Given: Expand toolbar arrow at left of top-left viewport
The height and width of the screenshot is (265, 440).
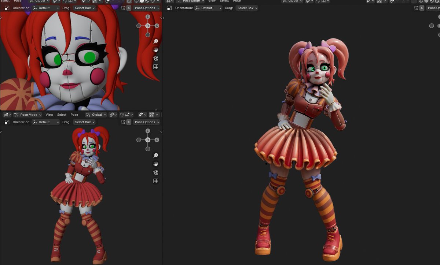Looking at the screenshot, I should click(1, 17).
